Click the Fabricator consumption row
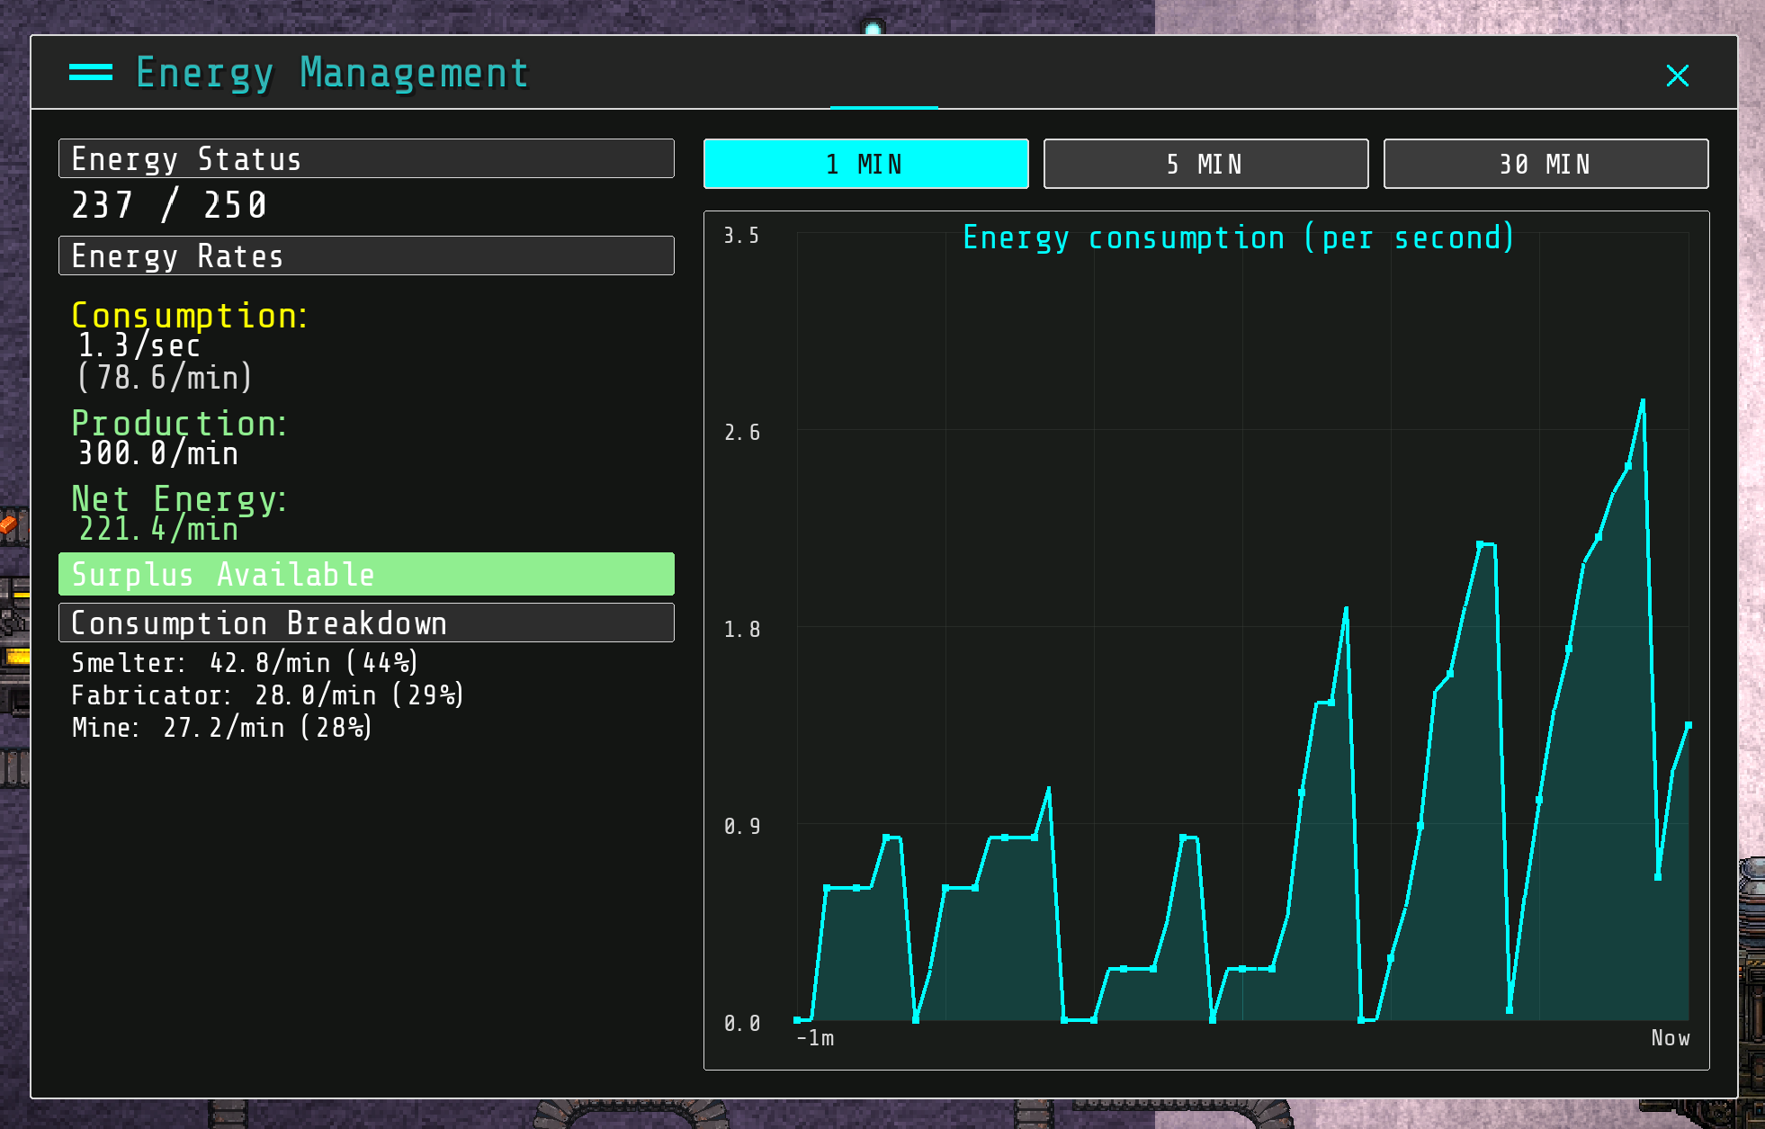 (267, 695)
